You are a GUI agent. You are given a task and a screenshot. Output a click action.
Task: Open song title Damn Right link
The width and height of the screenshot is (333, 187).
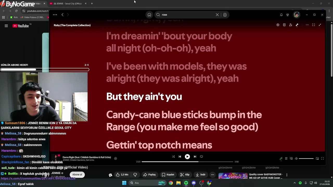point(87,157)
